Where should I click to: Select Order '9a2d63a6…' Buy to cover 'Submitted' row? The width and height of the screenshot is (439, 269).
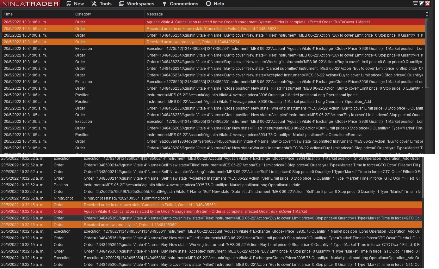(213, 141)
